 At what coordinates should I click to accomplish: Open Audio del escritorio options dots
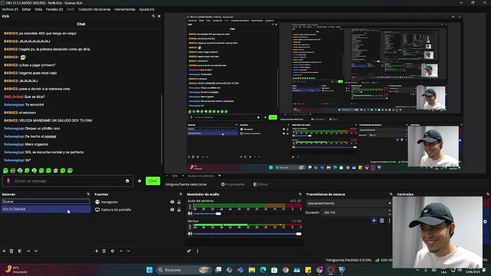(190, 207)
